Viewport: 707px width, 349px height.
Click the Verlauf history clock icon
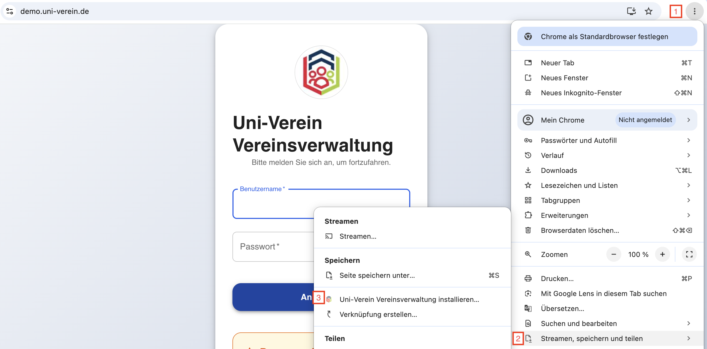[x=528, y=155]
